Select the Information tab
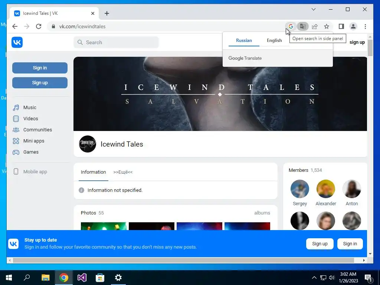380x285 pixels. click(93, 172)
